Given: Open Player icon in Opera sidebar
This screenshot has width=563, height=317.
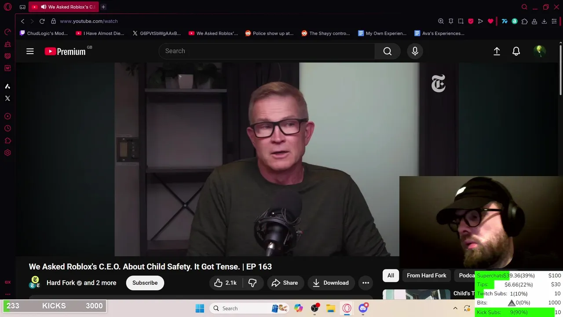Looking at the screenshot, I should tap(7, 116).
